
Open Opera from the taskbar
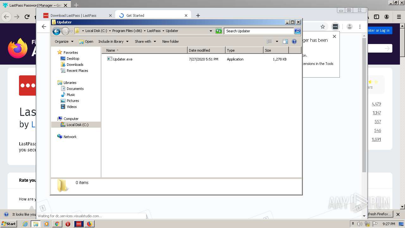click(68, 224)
